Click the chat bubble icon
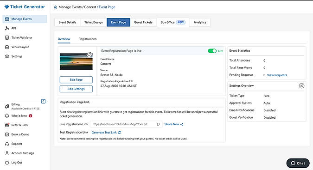The image size is (313, 170). coord(293,163)
